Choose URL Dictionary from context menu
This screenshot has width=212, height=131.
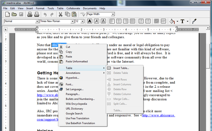tap(82, 109)
